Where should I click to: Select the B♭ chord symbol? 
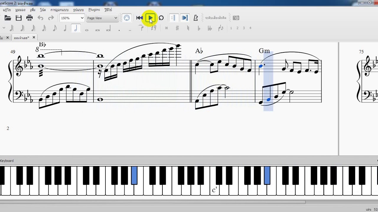(43, 44)
